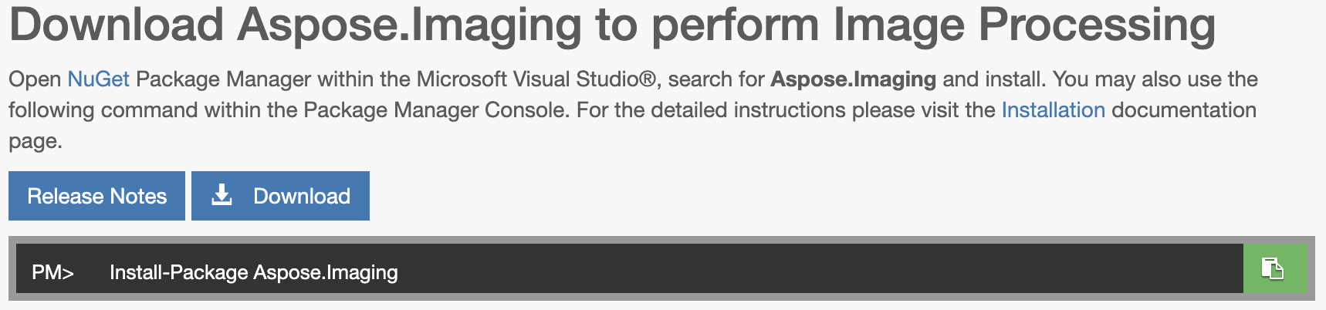The width and height of the screenshot is (1326, 310).
Task: Click the page heading's word "Download"
Action: point(117,25)
